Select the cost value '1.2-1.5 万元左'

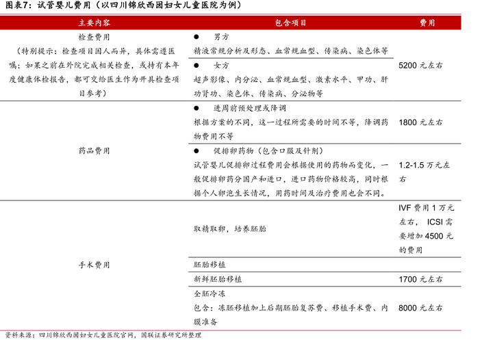[x=424, y=165]
